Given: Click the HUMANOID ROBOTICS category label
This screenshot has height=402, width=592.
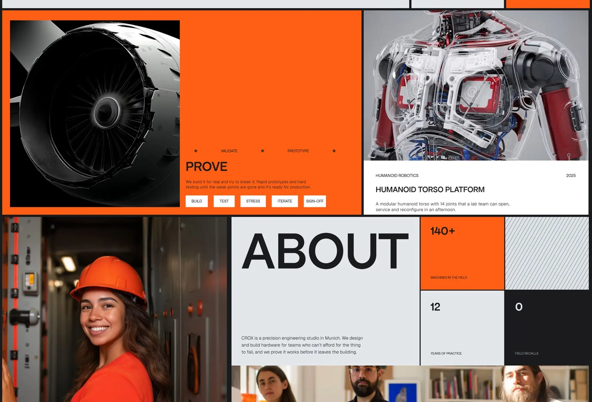Looking at the screenshot, I should [x=397, y=175].
